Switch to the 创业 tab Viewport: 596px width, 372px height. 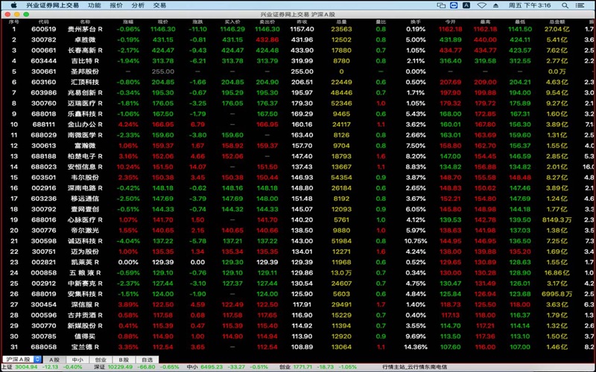click(x=101, y=359)
